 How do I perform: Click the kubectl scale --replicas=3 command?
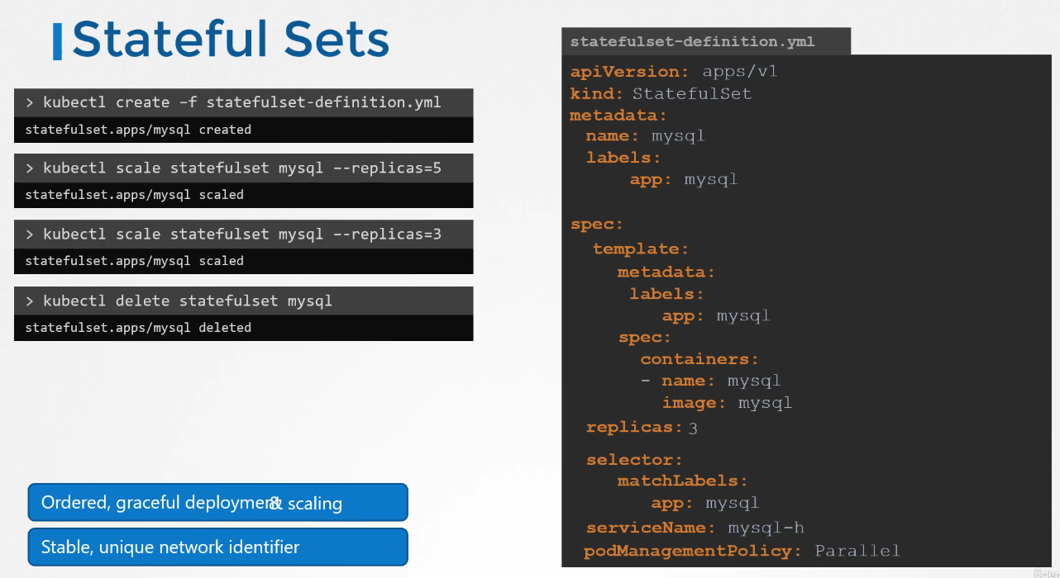243,235
